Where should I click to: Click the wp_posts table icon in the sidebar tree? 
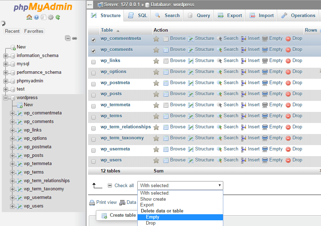(20, 156)
